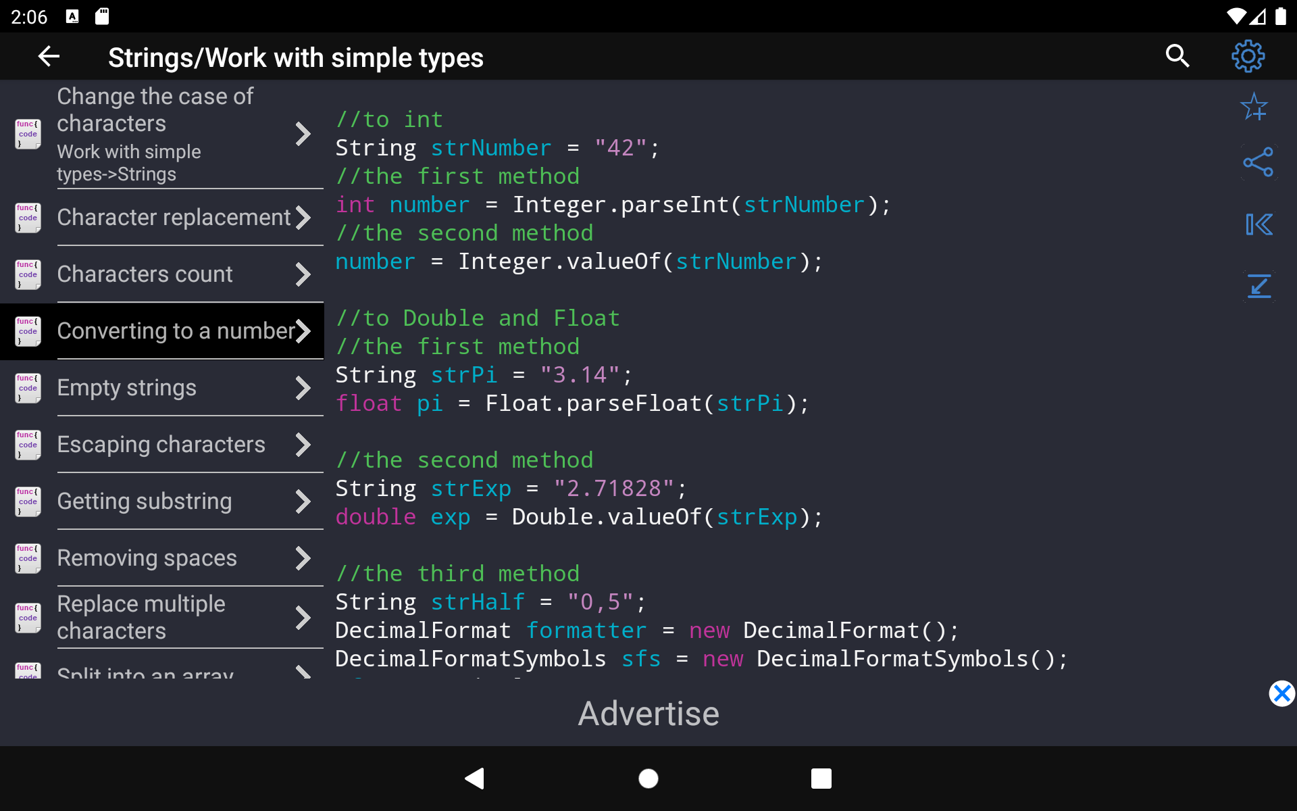Click the subtitle Work with simple types->Strings
The height and width of the screenshot is (811, 1297).
click(x=129, y=163)
